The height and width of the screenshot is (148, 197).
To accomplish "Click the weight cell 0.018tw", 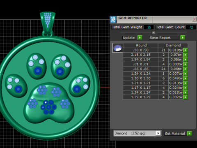I will click(x=176, y=92).
